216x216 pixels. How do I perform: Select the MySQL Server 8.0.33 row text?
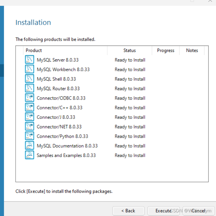(57, 60)
